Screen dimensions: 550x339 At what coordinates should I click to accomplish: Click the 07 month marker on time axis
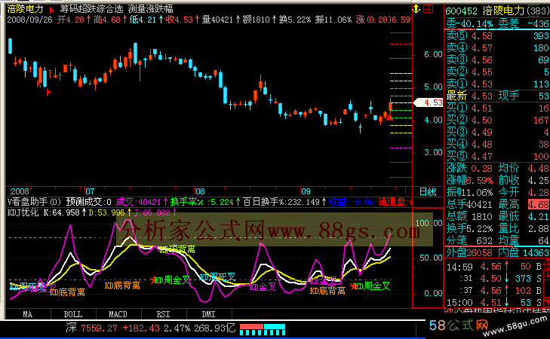point(90,191)
